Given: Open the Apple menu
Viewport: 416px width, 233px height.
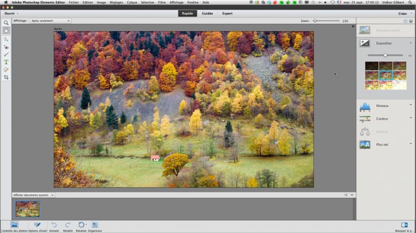Looking at the screenshot, I should point(6,2).
